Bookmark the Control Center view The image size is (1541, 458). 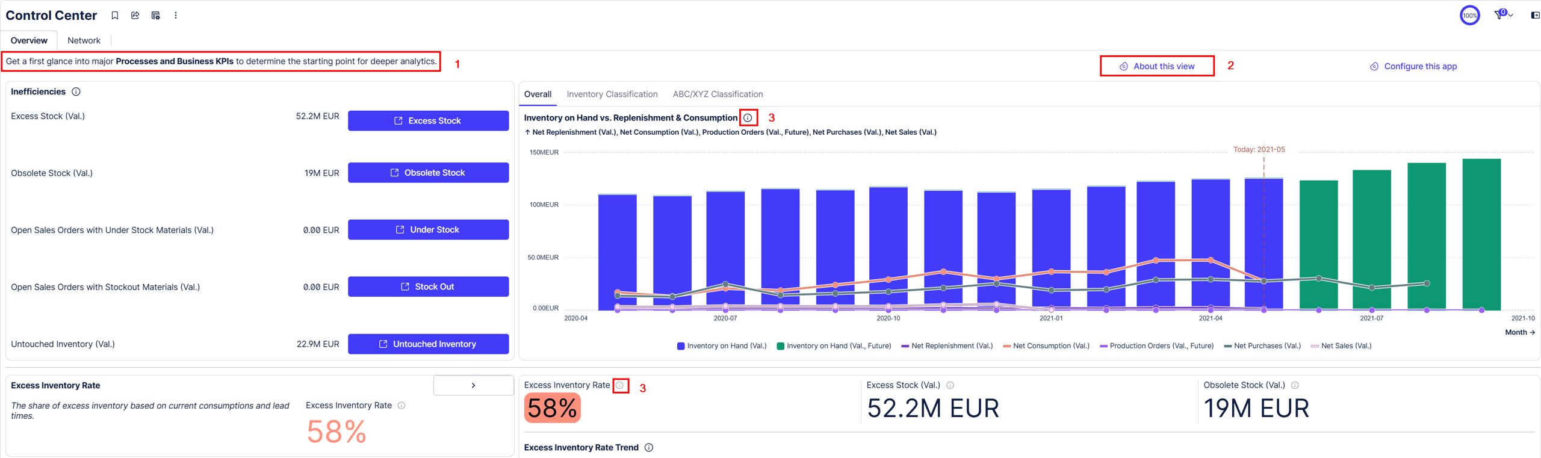[114, 16]
